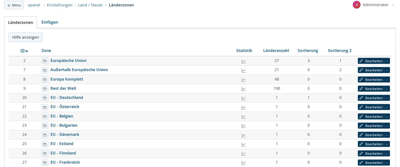
Task: Show statistics chart for EU - Dänemark
Action: pyautogui.click(x=244, y=135)
